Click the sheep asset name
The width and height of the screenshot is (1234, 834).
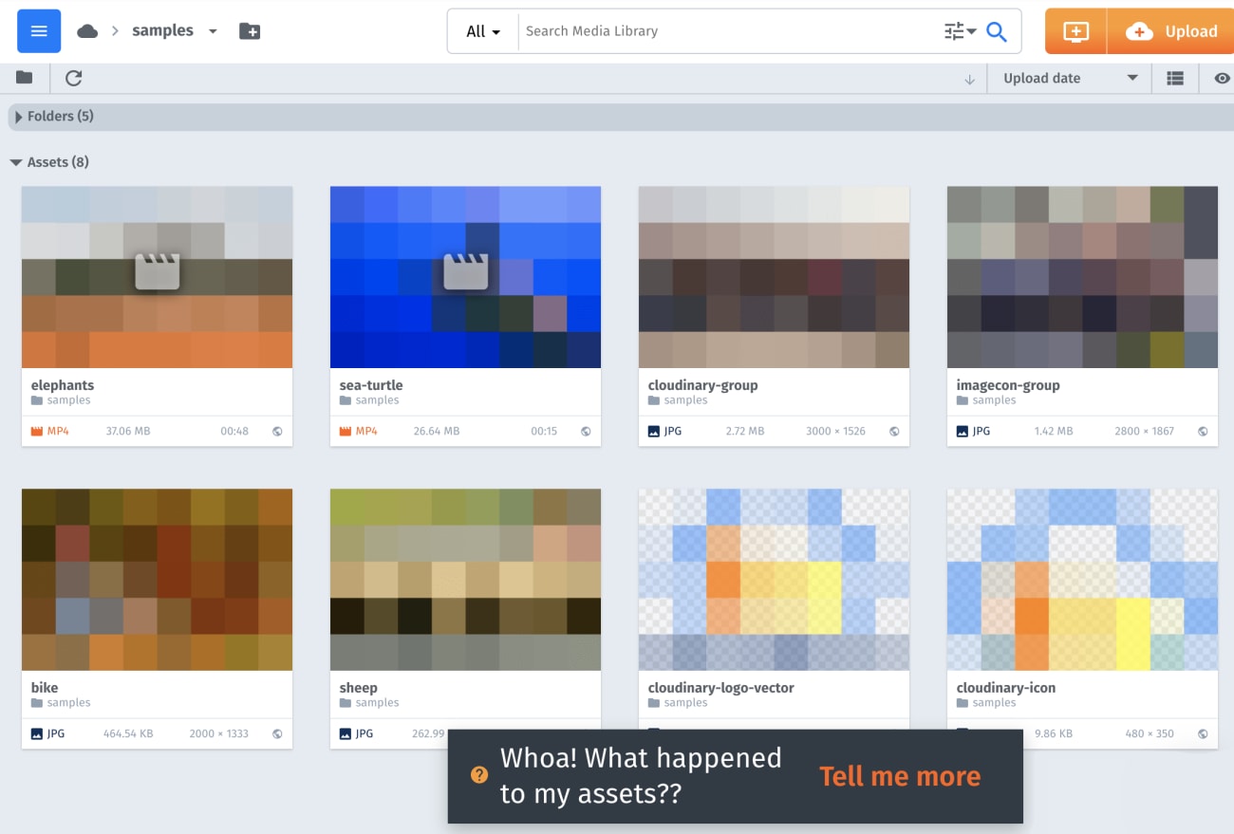[x=359, y=688]
